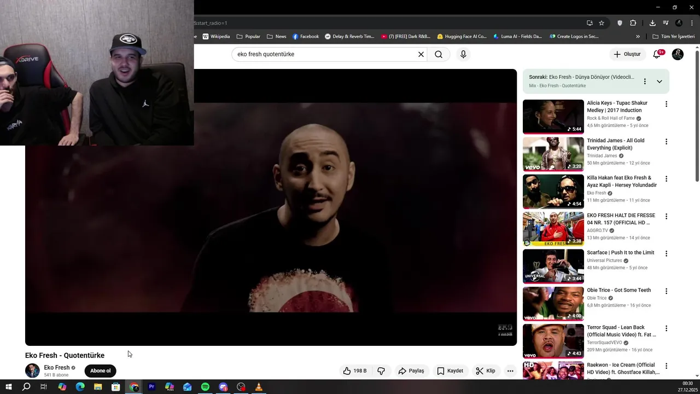Viewport: 700px width, 394px height.
Task: Open Tüm Yer İşaretleri bookmarks folder
Action: click(x=673, y=37)
